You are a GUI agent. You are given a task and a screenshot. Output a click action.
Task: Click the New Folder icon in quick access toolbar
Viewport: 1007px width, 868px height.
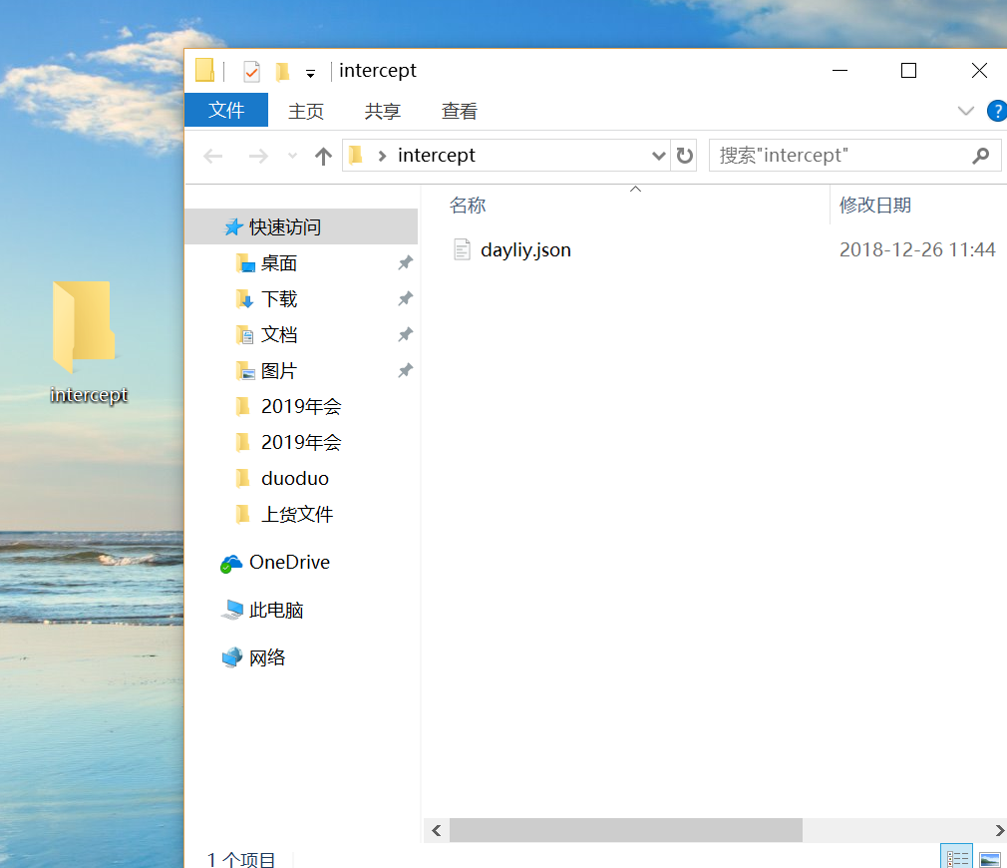(x=282, y=71)
